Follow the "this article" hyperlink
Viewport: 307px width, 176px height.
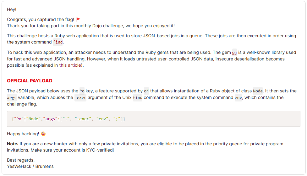click(x=70, y=65)
